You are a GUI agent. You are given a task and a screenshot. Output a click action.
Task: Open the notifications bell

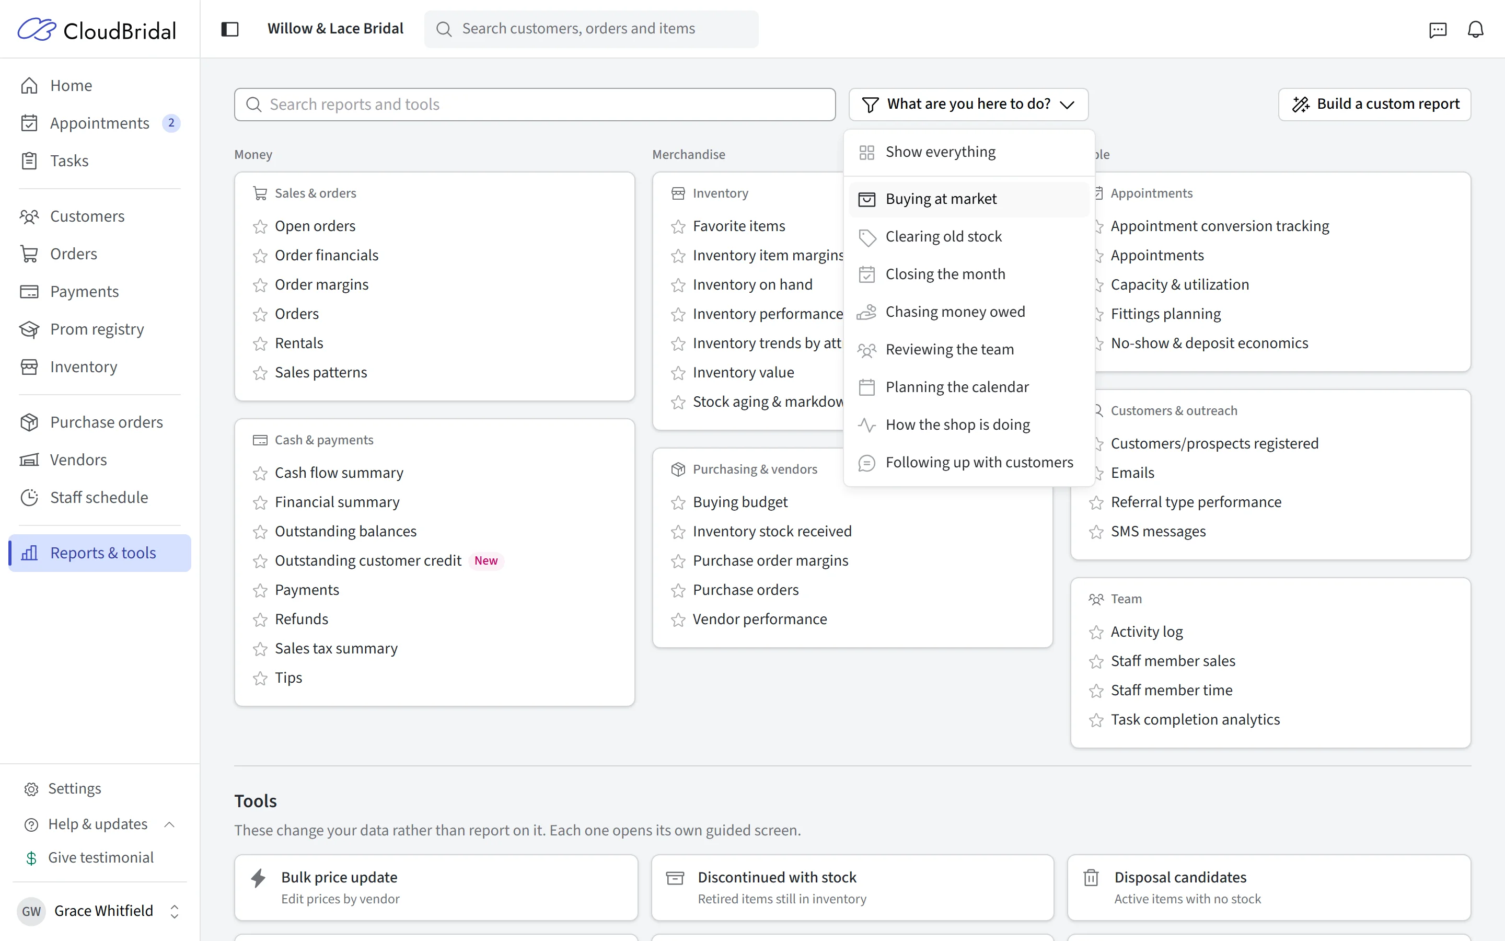click(x=1475, y=29)
